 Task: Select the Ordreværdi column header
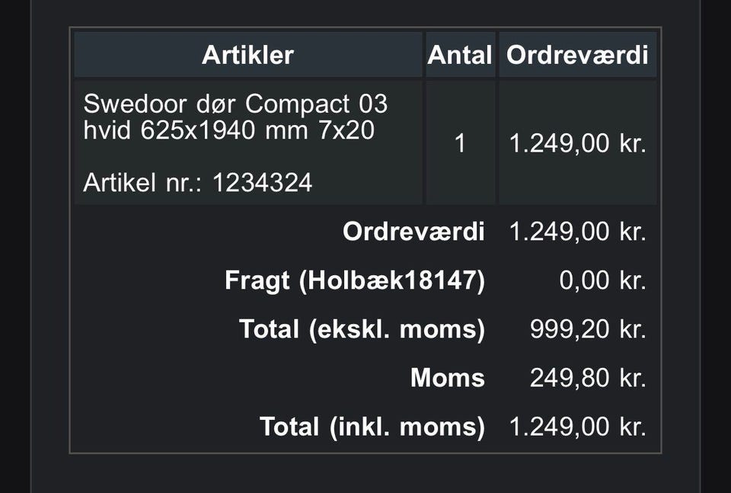[x=577, y=55]
